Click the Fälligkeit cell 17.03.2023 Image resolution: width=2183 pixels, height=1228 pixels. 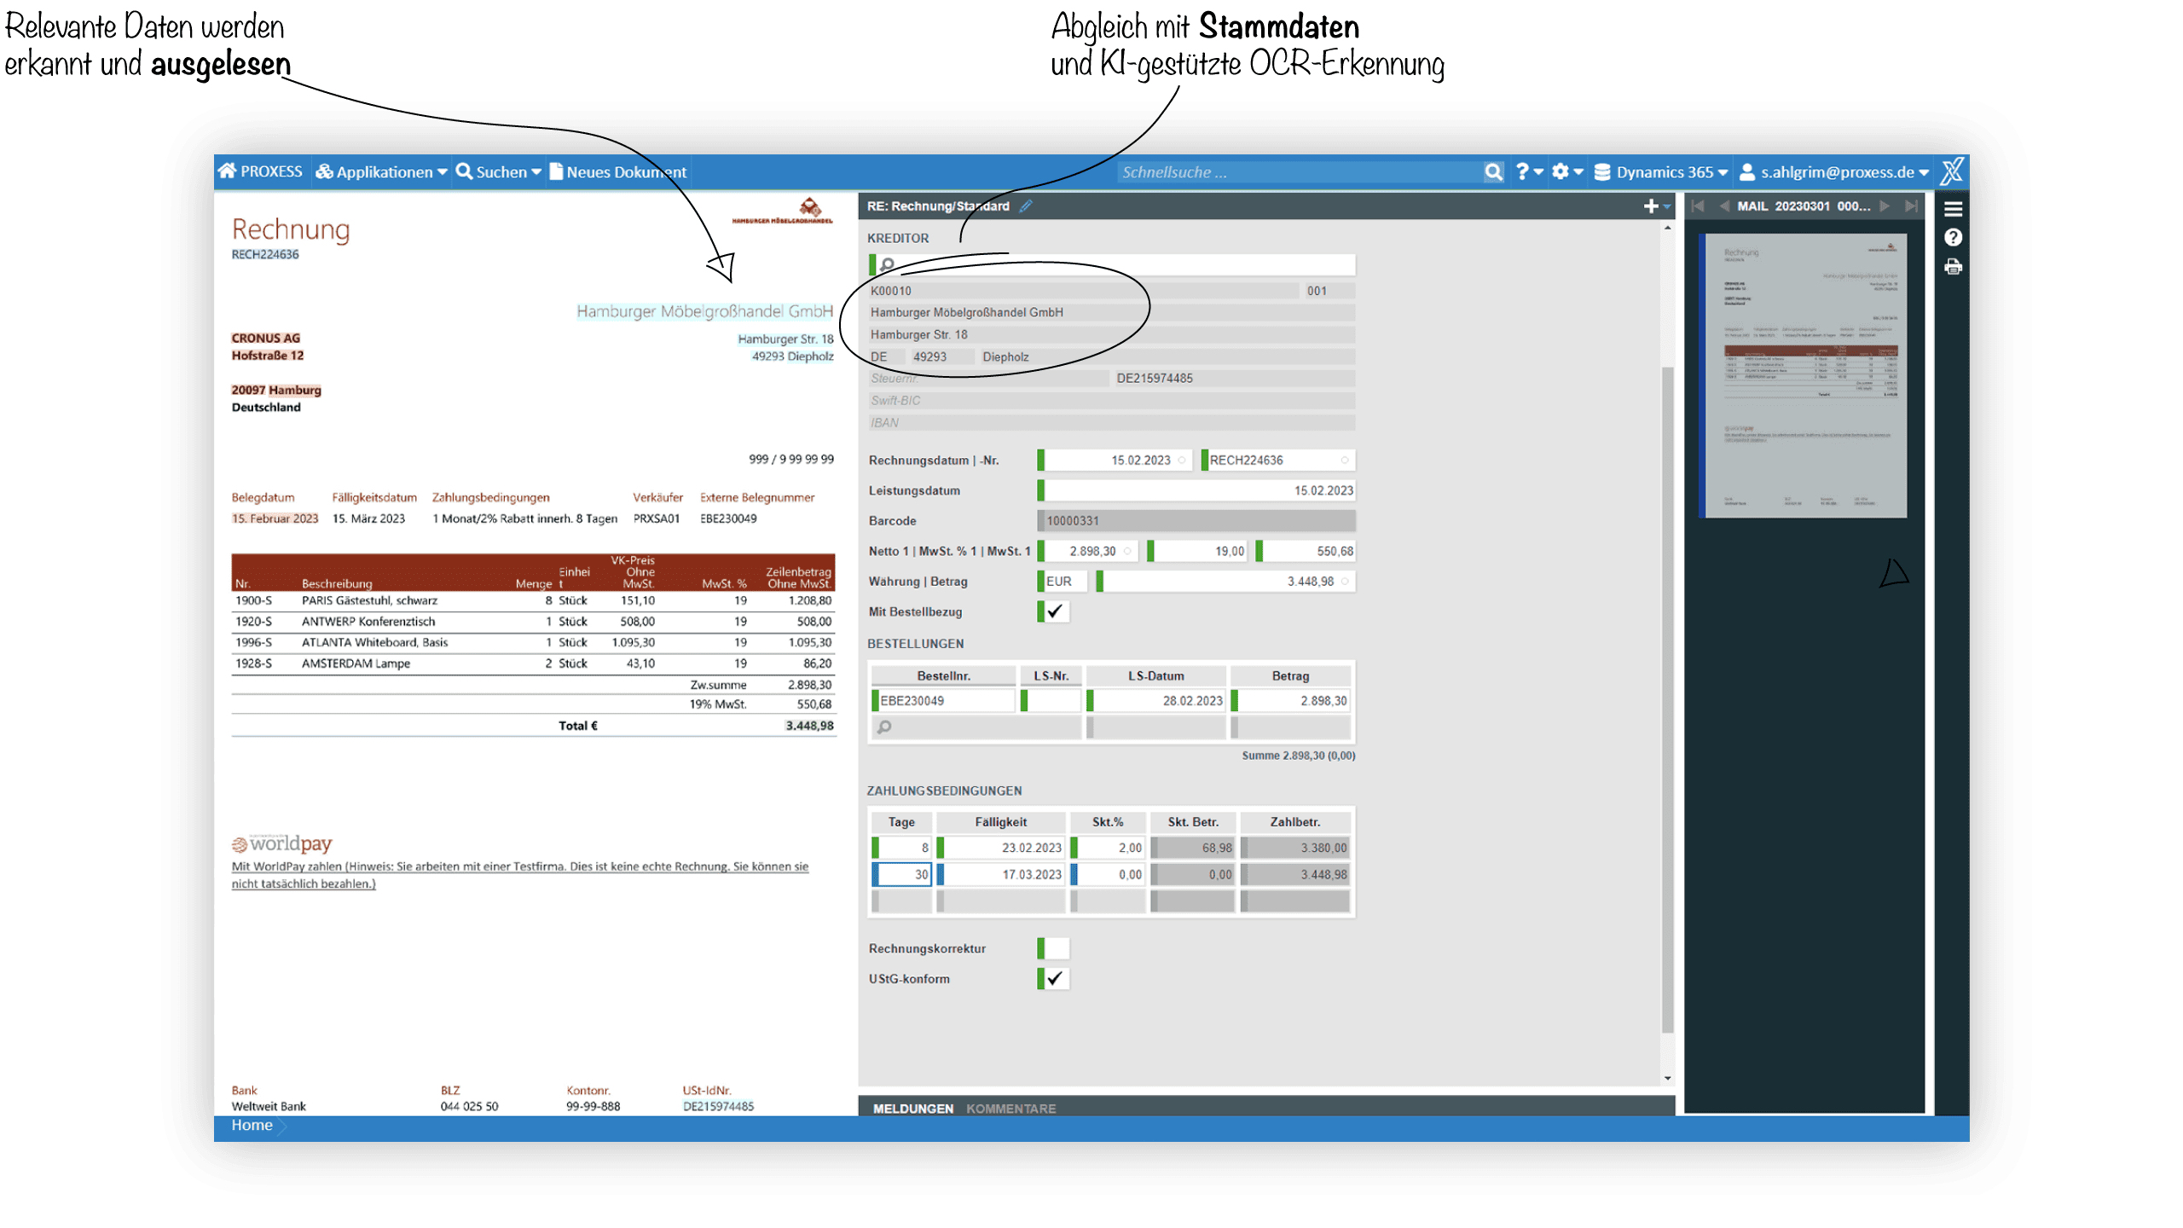tap(1001, 874)
